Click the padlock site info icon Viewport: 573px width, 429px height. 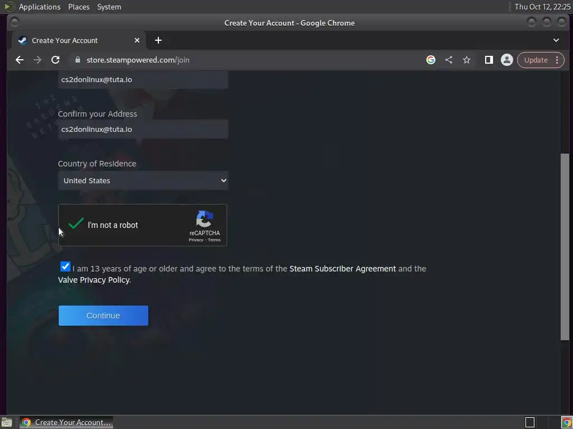point(77,60)
